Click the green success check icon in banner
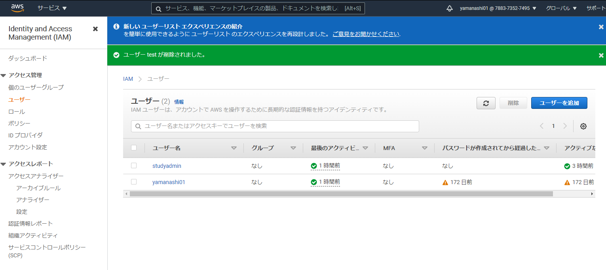The image size is (606, 270). click(116, 55)
